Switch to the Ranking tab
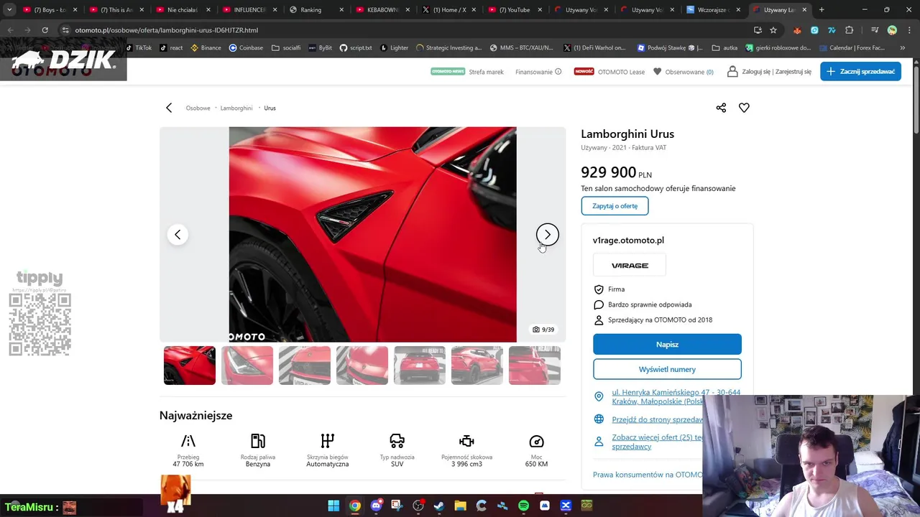The width and height of the screenshot is (920, 517). [310, 10]
